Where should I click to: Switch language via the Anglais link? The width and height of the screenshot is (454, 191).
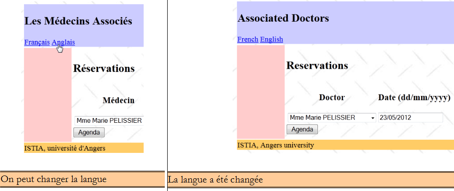(x=63, y=42)
